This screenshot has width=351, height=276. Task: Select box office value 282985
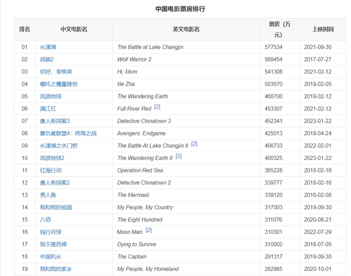[x=273, y=269]
